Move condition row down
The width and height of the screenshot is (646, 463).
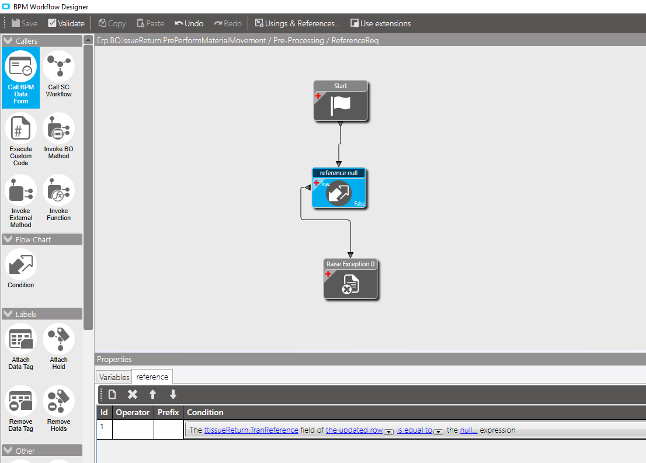click(173, 395)
